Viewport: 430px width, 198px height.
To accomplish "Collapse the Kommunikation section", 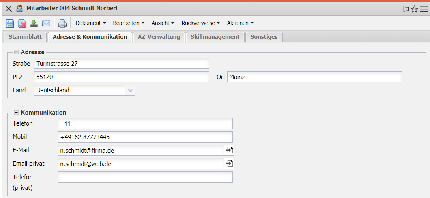I will [17, 113].
